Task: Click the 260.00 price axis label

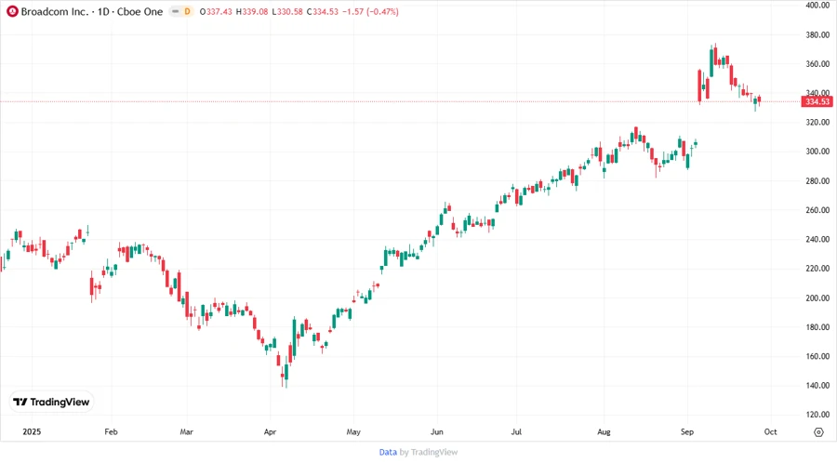Action: [x=817, y=210]
